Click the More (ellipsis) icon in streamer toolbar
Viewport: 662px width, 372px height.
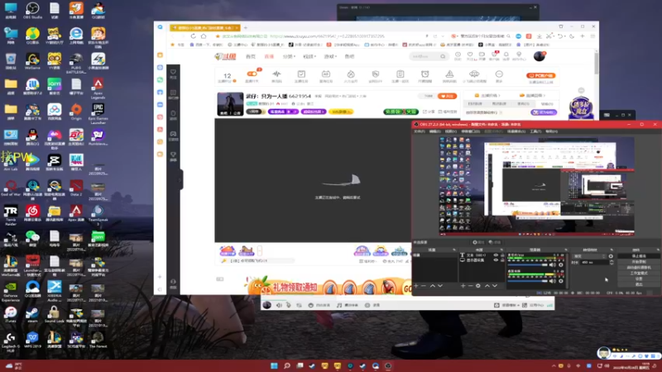pyautogui.click(x=499, y=76)
